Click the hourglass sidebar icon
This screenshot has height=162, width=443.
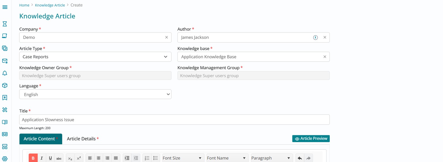tap(5, 24)
